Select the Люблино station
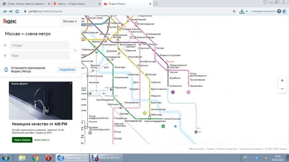Image resolution: width=289 pixels, height=162 pixels. (156, 82)
